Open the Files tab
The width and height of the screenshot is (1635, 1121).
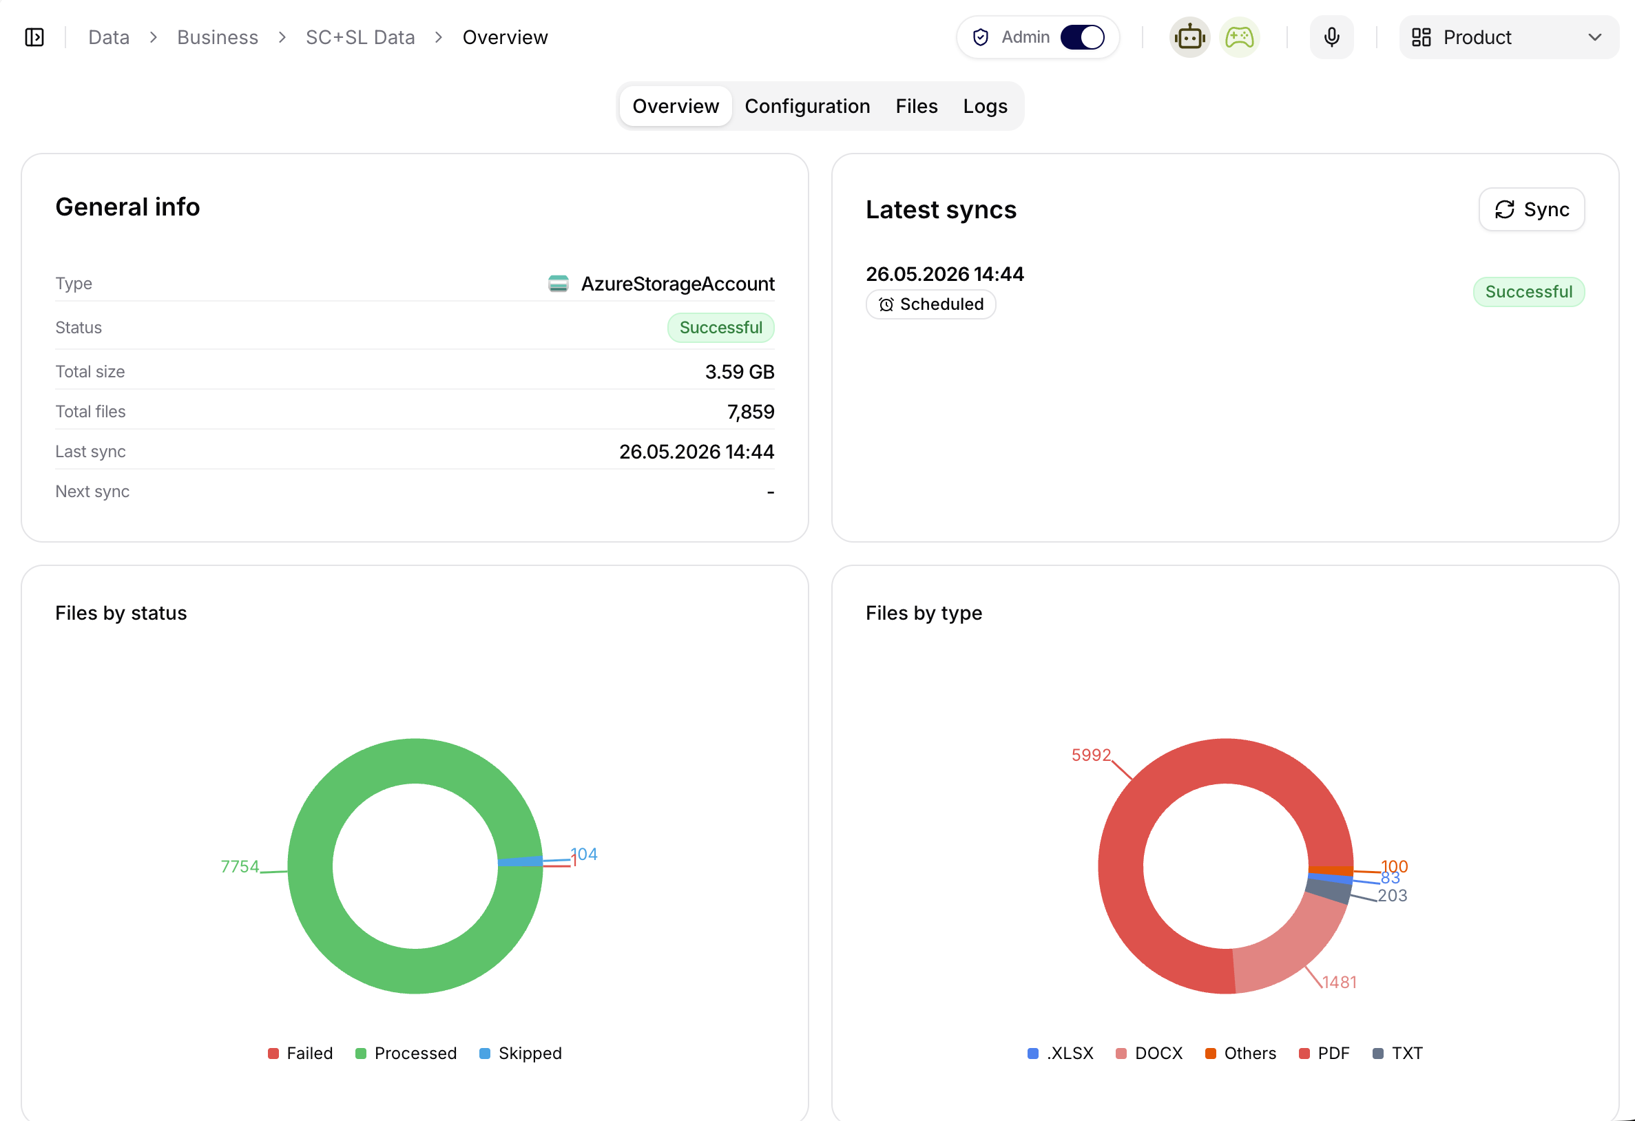(x=916, y=106)
